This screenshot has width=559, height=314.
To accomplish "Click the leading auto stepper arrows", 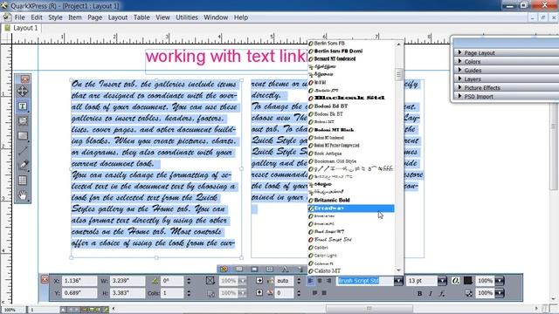I will coord(299,281).
